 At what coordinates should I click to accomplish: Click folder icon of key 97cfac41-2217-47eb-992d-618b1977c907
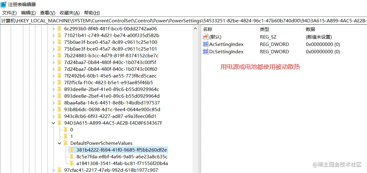coord(59,170)
